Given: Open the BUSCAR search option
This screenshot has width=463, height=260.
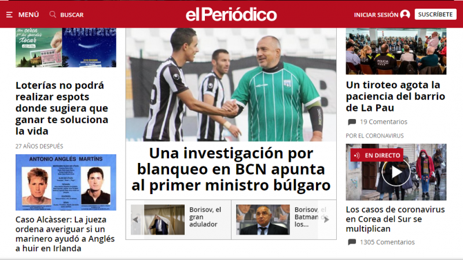Looking at the screenshot, I should pyautogui.click(x=72, y=15).
